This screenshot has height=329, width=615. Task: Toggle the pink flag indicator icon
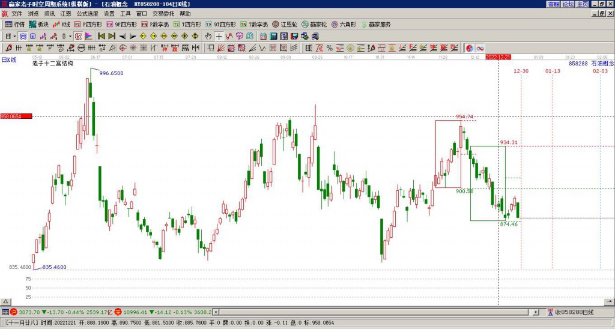click(x=89, y=36)
